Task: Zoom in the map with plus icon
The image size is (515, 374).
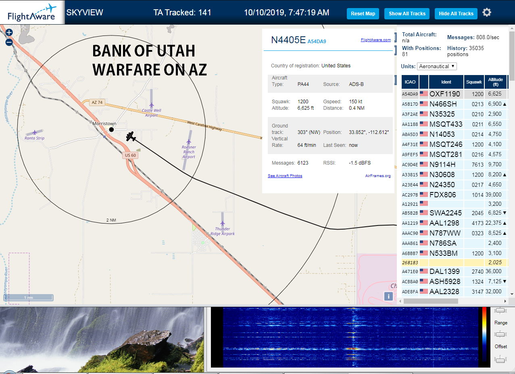Action: (9, 32)
